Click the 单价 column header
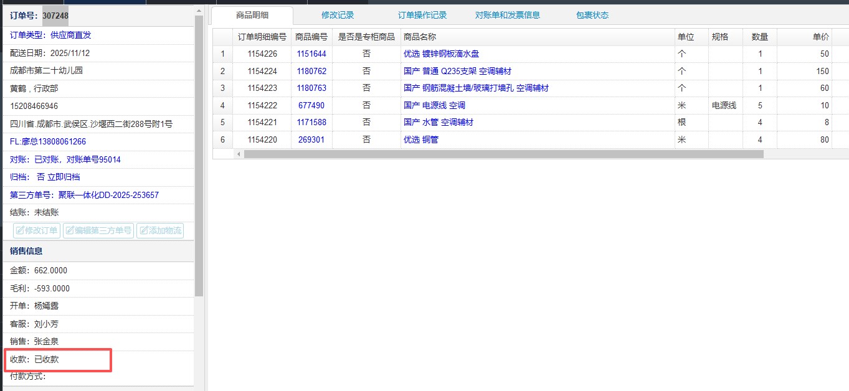This screenshot has width=849, height=391. [x=820, y=37]
